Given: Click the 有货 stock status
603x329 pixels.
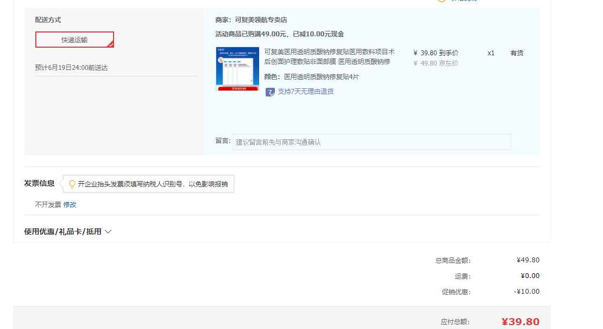Looking at the screenshot, I should pyautogui.click(x=517, y=53).
